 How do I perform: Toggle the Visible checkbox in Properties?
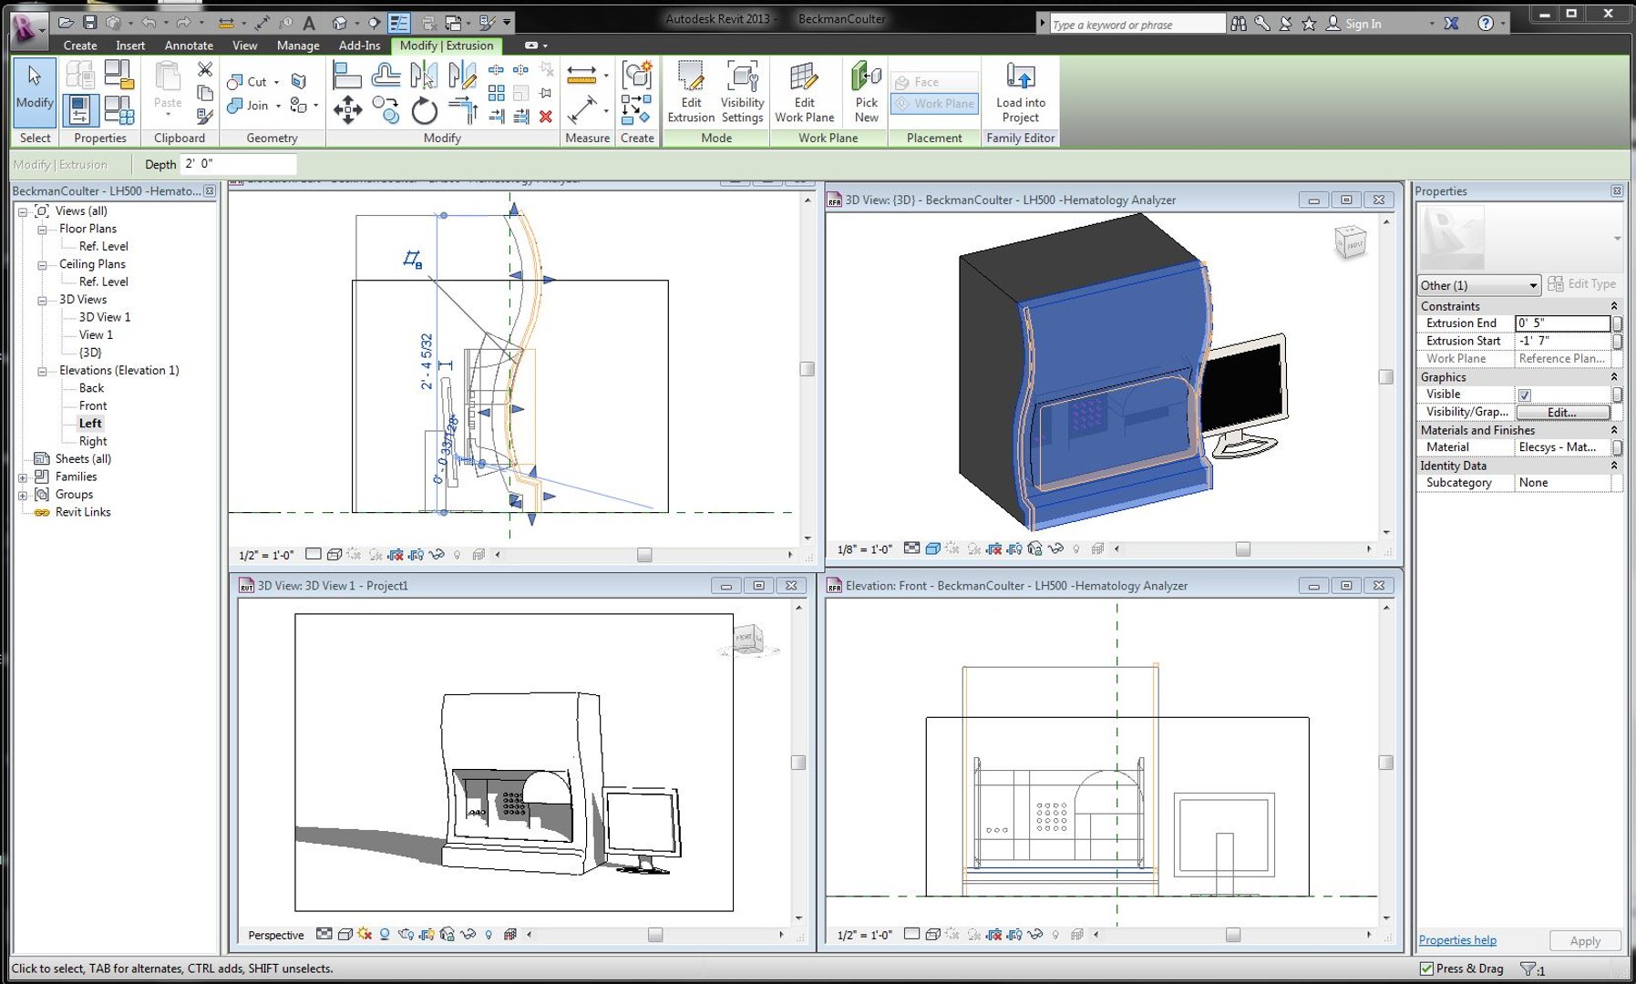(1524, 395)
